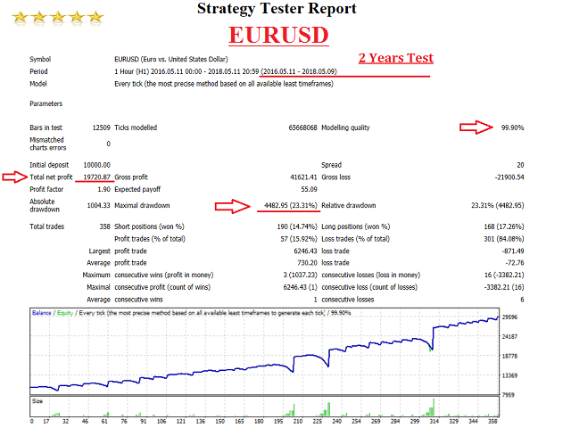Click chart axis label 13369
571x428 pixels.
pyautogui.click(x=509, y=375)
